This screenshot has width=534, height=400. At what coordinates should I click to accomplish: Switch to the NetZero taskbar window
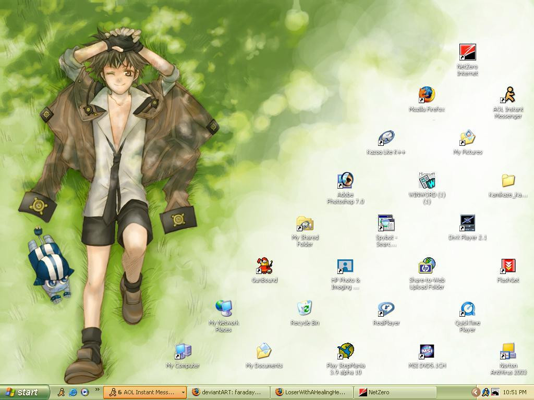(x=395, y=392)
